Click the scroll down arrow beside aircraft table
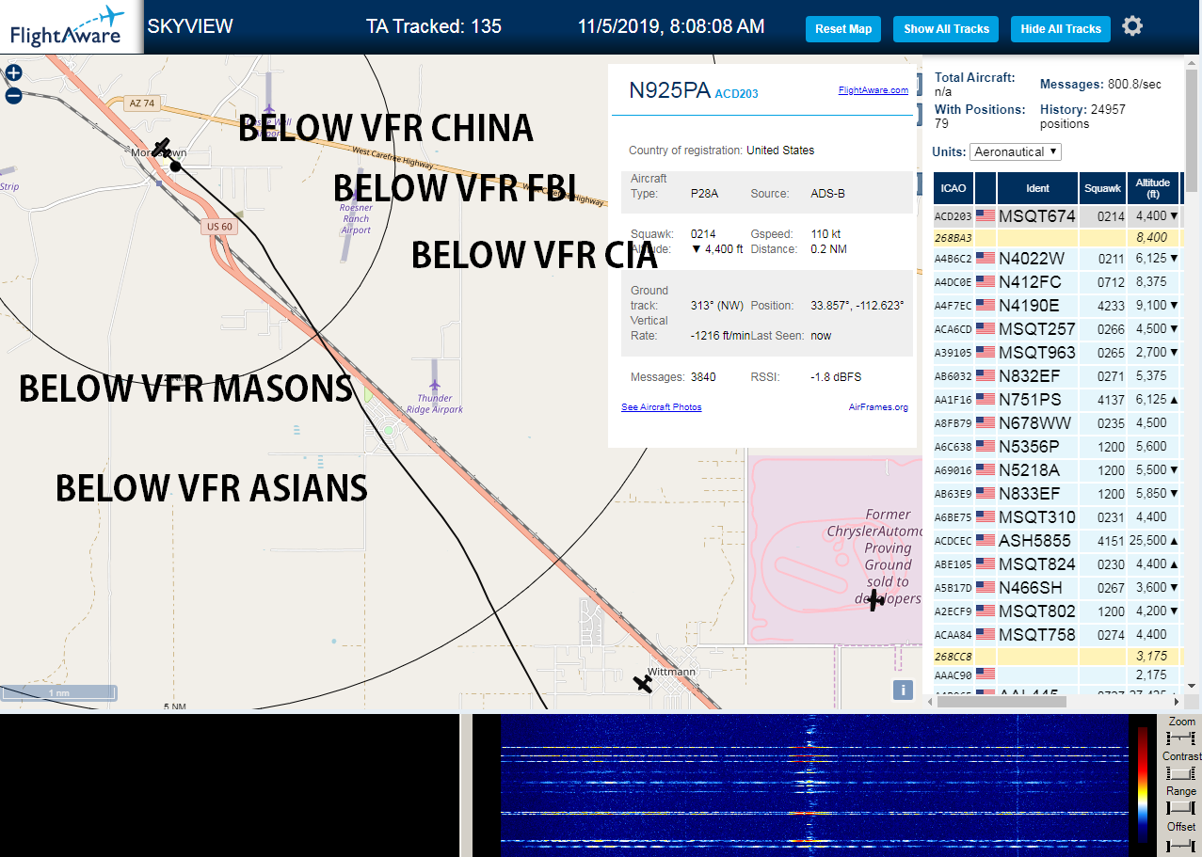 (x=1190, y=686)
